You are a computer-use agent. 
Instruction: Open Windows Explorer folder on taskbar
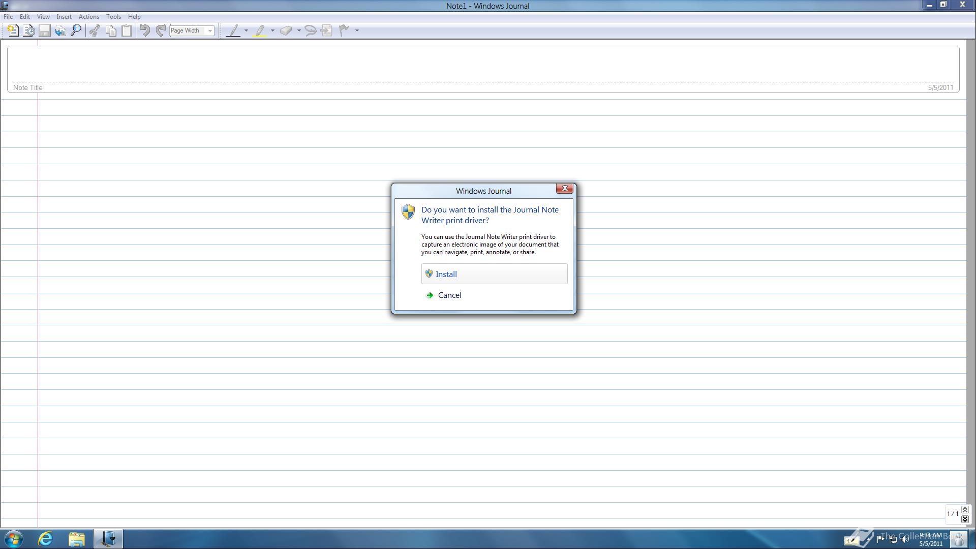tap(77, 539)
